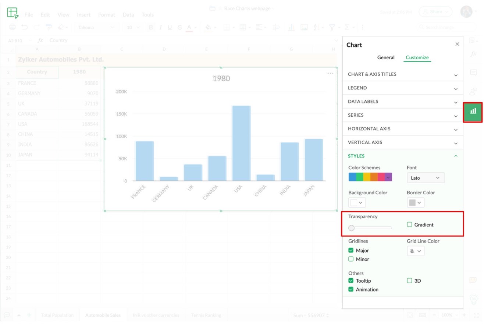The width and height of the screenshot is (484, 332).
Task: Open the comments icon in right sidebar
Action: click(473, 73)
